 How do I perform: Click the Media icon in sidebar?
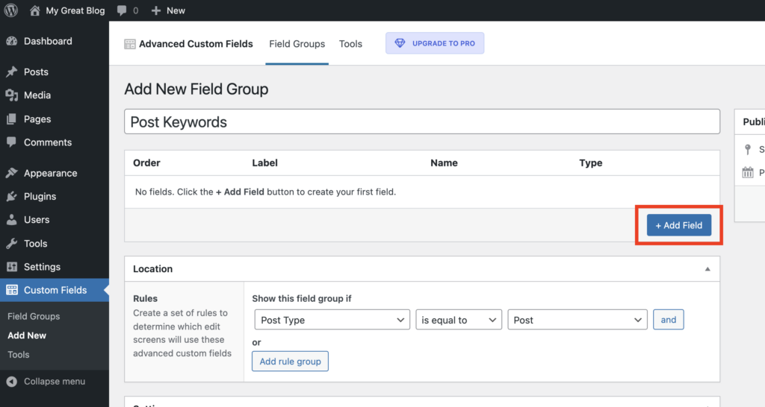(12, 95)
